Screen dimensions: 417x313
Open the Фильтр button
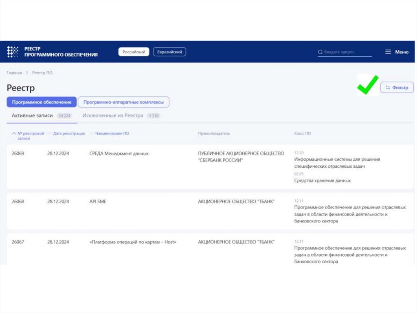pyautogui.click(x=397, y=87)
